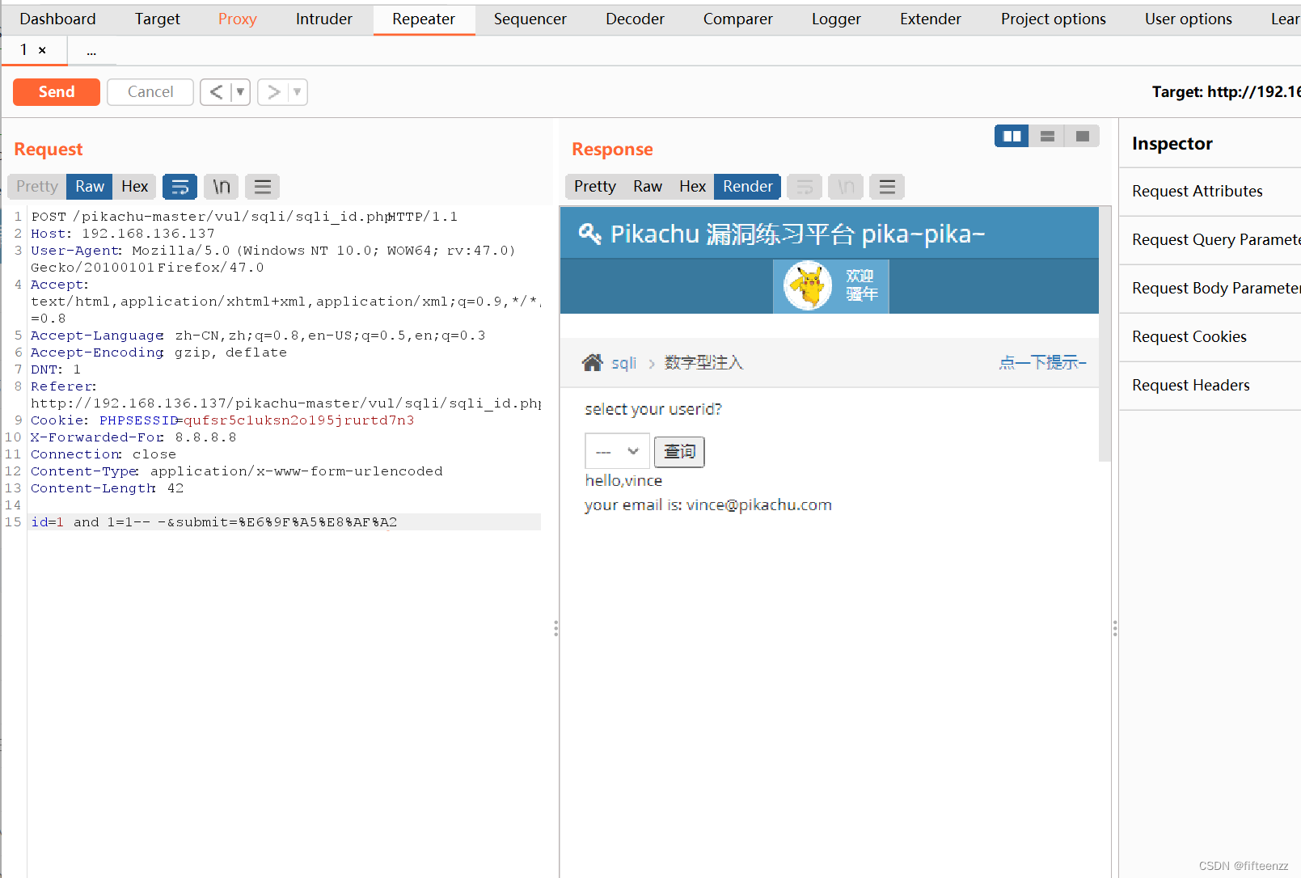Click the Request/Response pane splitter handle
This screenshot has width=1301, height=878.
(555, 628)
